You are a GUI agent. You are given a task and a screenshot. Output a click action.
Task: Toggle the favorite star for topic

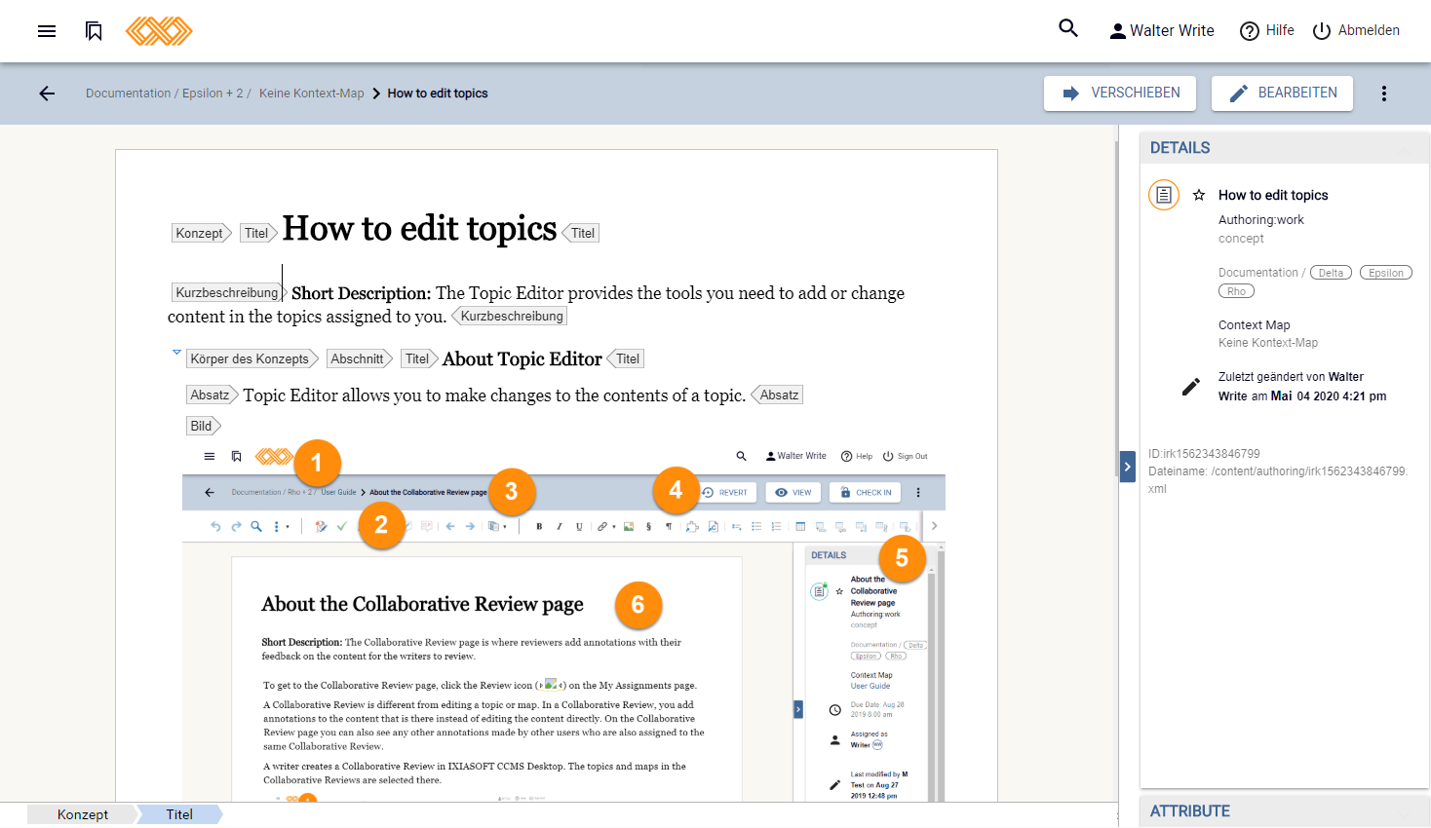pos(1199,195)
